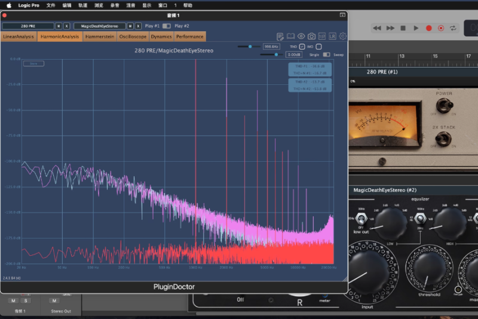This screenshot has width=478, height=319.
Task: Toggle Cycle loop mode in Logic transport
Action: (453, 28)
